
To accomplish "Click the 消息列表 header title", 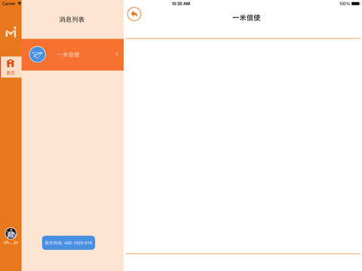I will click(x=72, y=20).
